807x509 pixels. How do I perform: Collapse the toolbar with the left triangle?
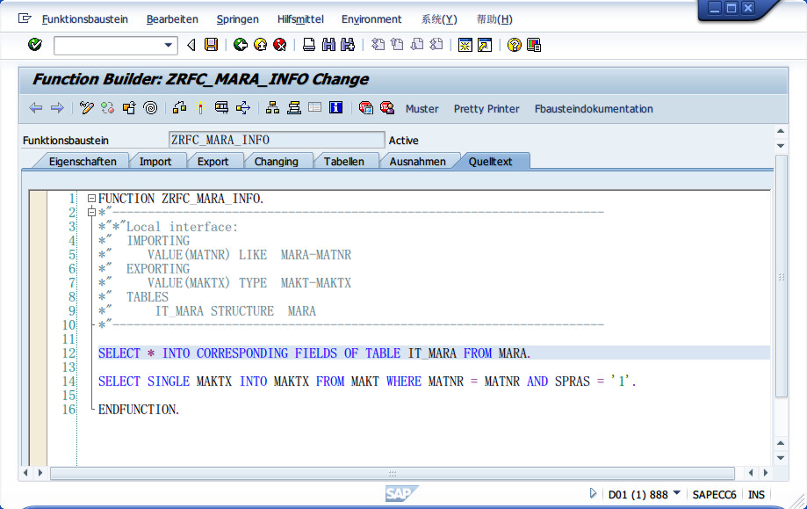tap(191, 46)
